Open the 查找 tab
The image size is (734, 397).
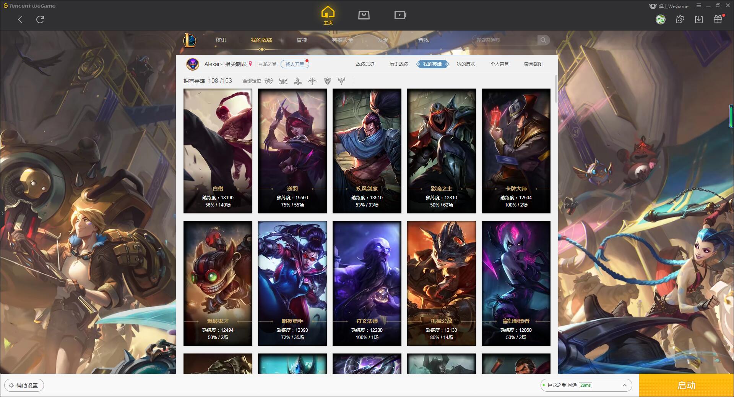(x=424, y=40)
